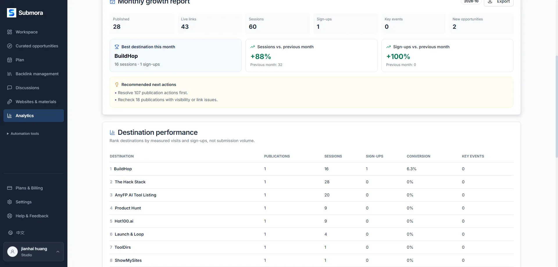
Task: Click the Recommended next actions lightbulb icon
Action: [117, 85]
